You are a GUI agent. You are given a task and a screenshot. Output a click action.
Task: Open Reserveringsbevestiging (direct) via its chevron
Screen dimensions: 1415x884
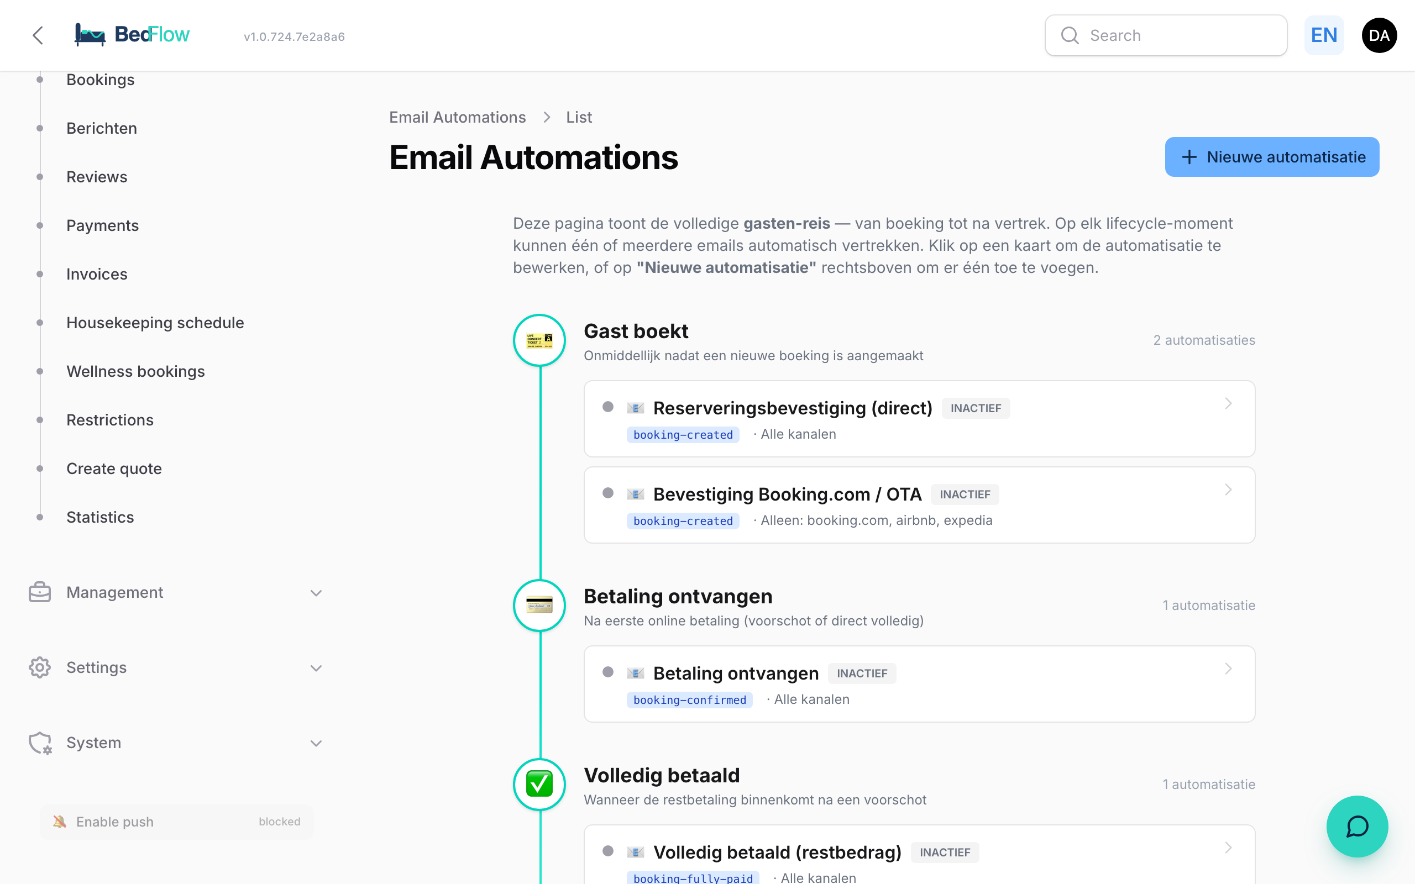1228,403
